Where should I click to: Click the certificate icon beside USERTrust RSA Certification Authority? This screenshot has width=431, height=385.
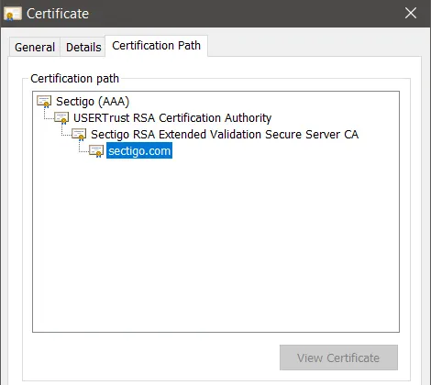(61, 118)
